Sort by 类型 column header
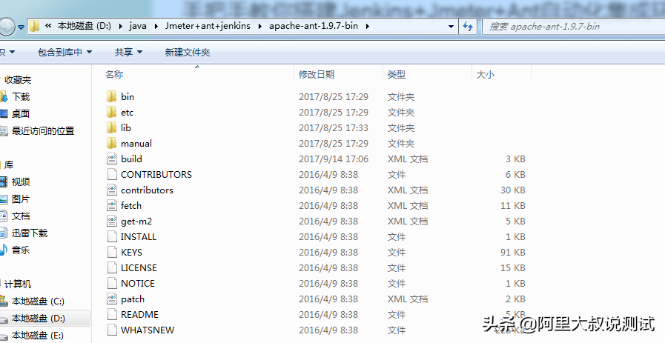 [397, 74]
